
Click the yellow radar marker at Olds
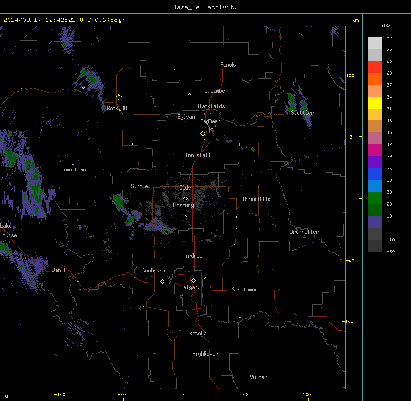coord(185,199)
